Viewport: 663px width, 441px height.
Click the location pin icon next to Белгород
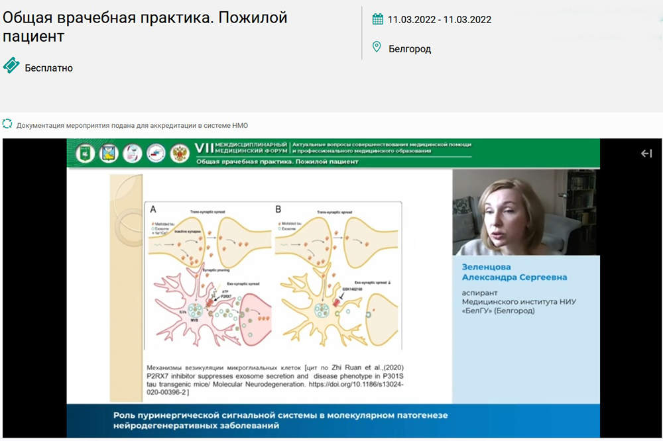tap(377, 47)
